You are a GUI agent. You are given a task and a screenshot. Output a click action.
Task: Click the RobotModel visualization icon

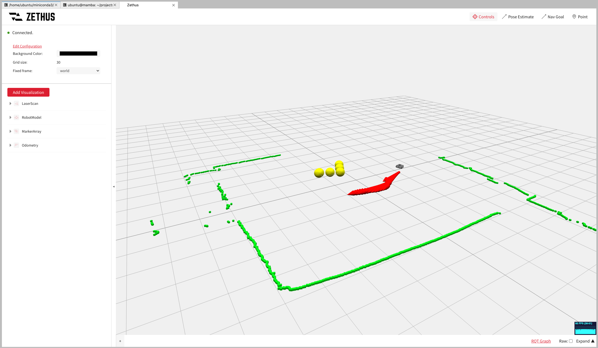pos(16,117)
